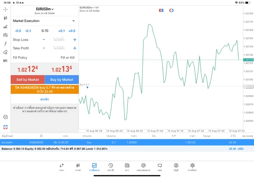Tap the Swap column header
Viewport: 254px width, 178px height.
click(x=207, y=136)
